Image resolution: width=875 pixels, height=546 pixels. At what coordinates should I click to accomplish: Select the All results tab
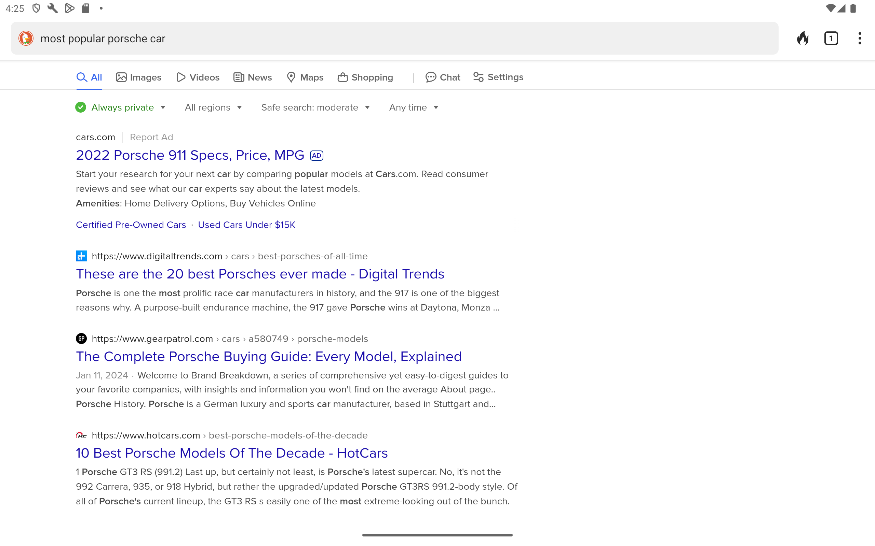point(89,77)
